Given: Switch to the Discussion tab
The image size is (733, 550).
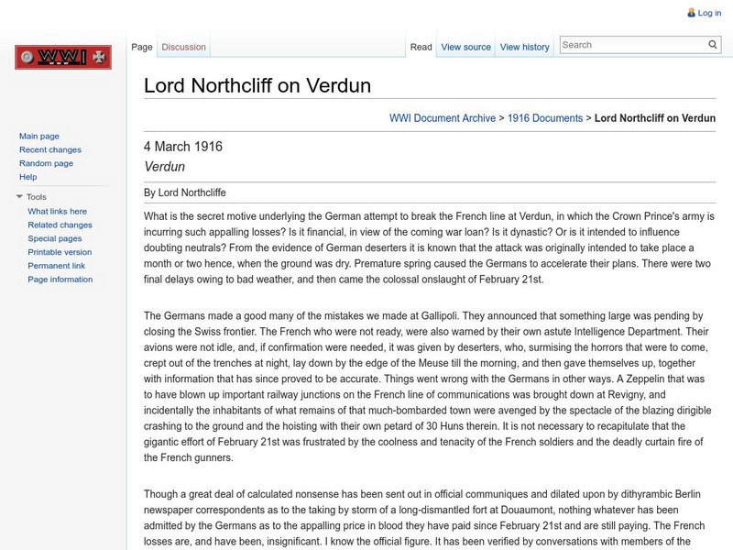Looking at the screenshot, I should [x=183, y=46].
